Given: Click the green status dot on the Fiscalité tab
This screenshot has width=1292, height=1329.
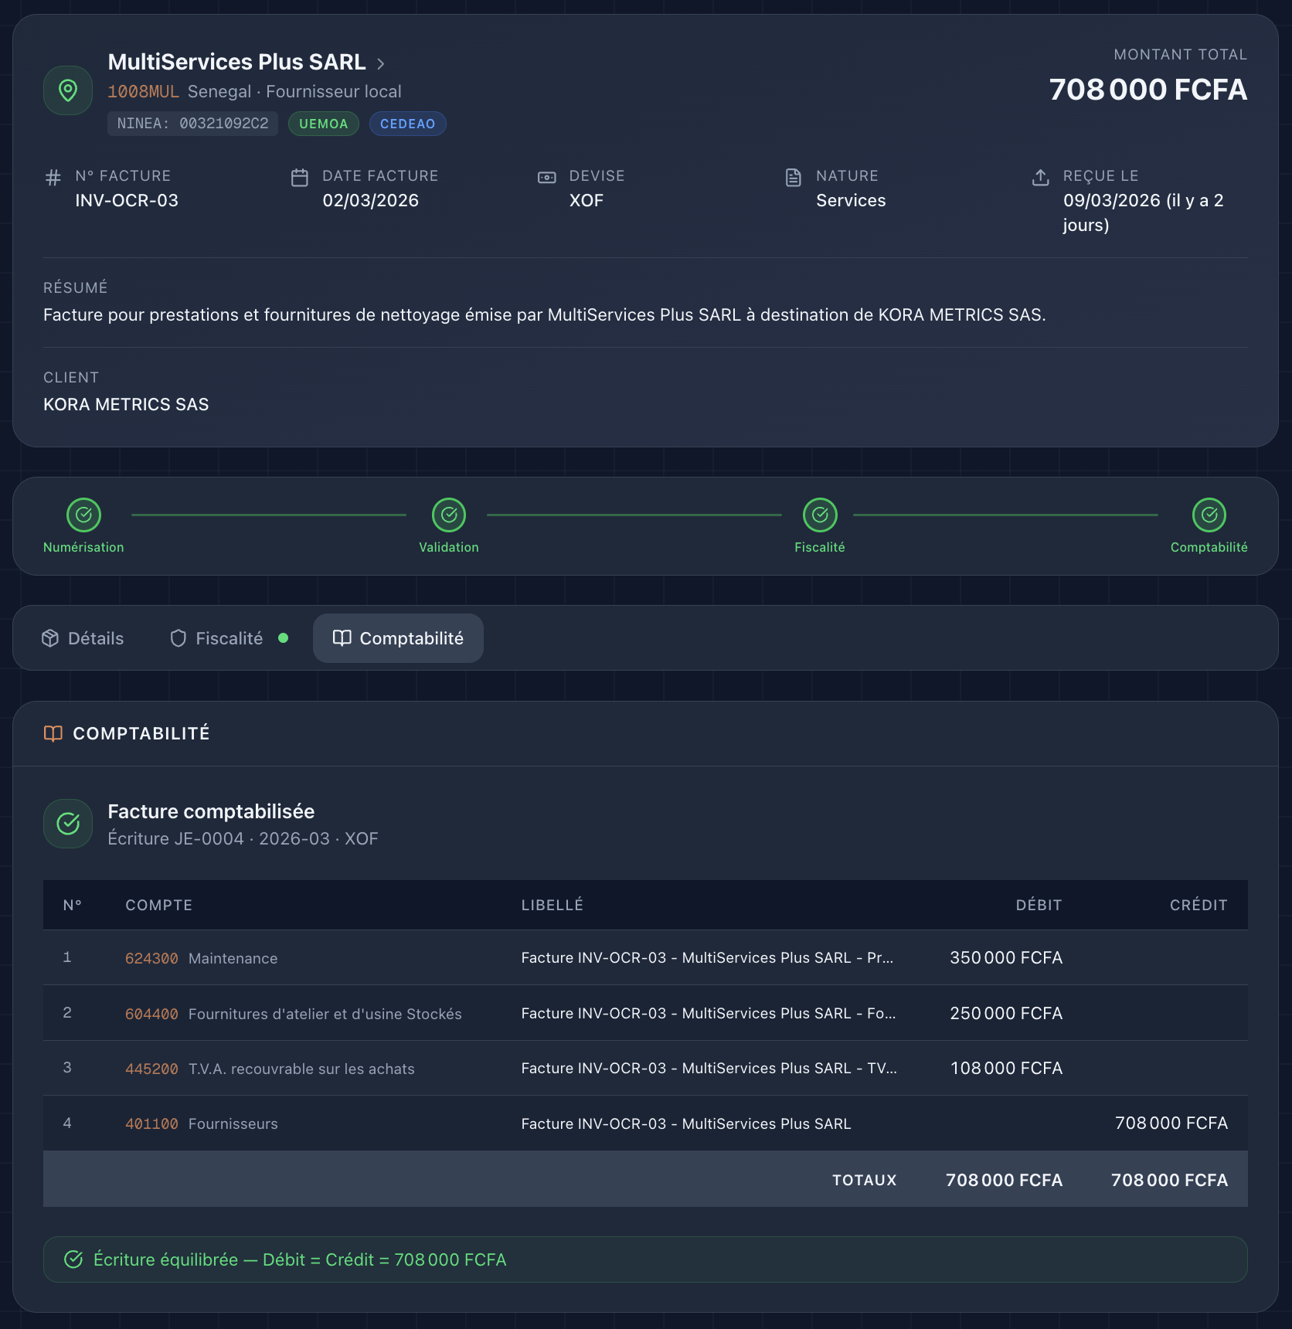Looking at the screenshot, I should [284, 637].
